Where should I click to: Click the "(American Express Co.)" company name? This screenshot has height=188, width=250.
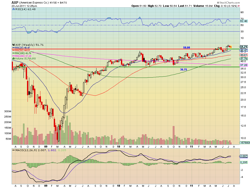coord(34,3)
